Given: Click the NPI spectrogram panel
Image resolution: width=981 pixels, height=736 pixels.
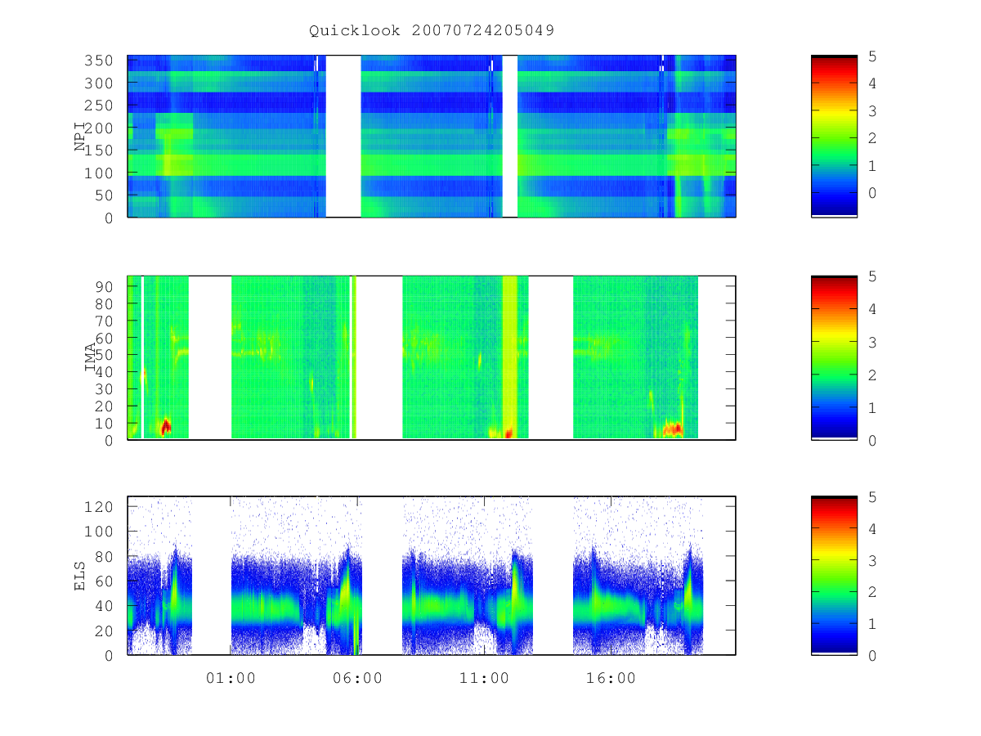Looking at the screenshot, I should tap(432, 137).
